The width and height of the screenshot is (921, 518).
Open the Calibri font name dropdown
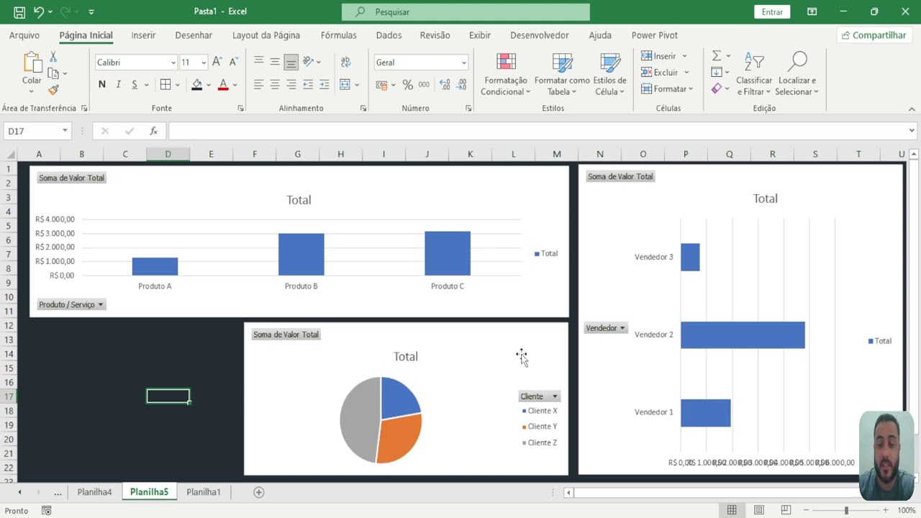click(x=173, y=63)
